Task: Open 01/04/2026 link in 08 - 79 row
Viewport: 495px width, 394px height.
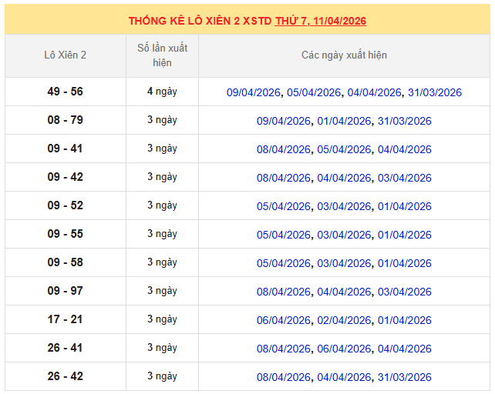Action: tap(344, 121)
